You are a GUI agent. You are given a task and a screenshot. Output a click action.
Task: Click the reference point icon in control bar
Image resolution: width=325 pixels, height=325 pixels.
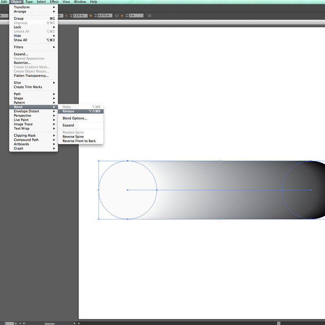click(x=149, y=16)
